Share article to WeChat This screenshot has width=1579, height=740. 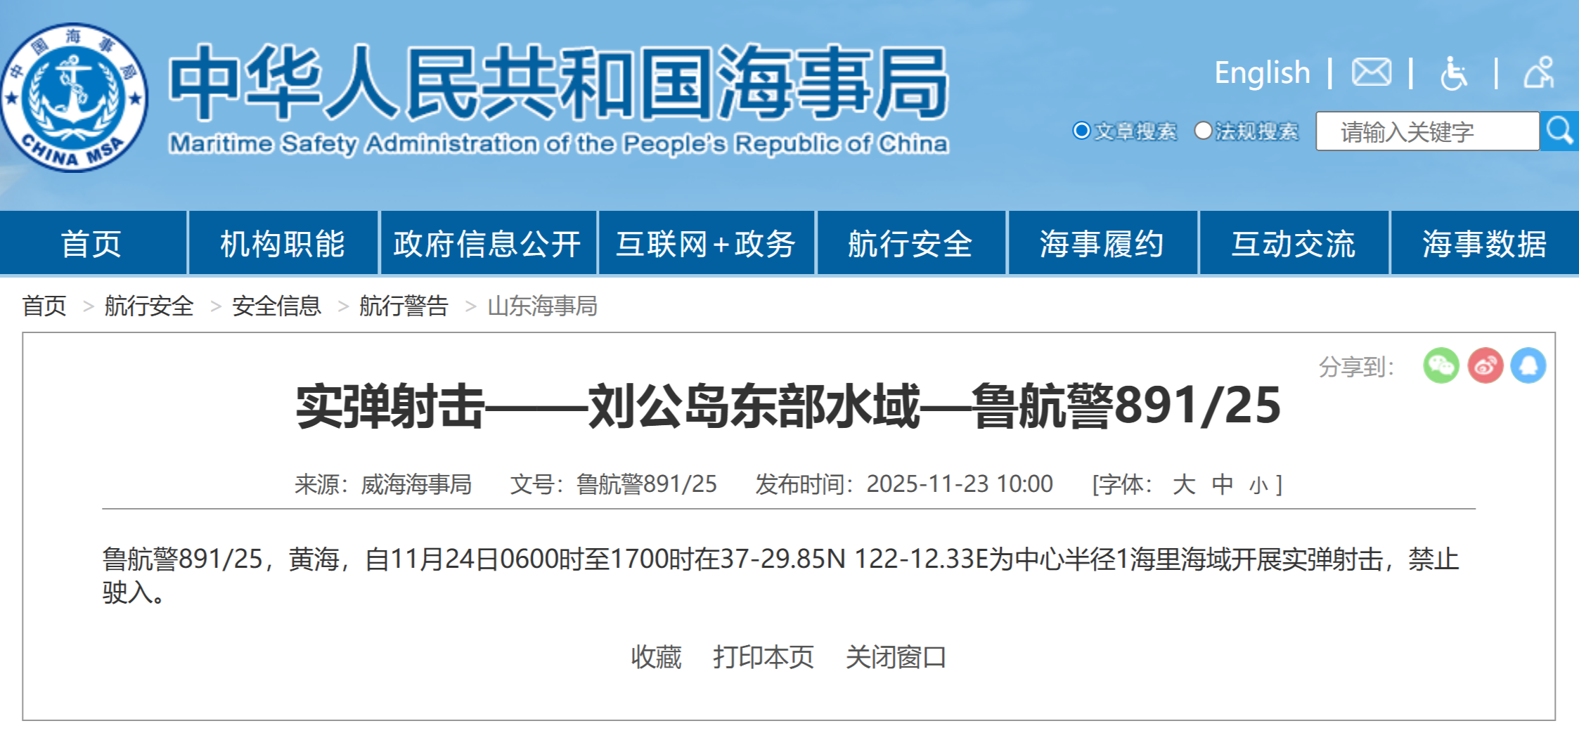tap(1441, 365)
